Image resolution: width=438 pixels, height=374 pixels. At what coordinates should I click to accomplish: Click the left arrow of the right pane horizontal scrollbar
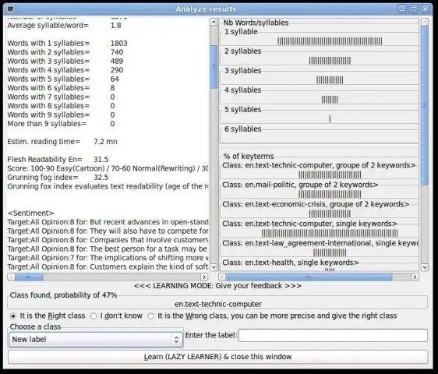pos(222,277)
